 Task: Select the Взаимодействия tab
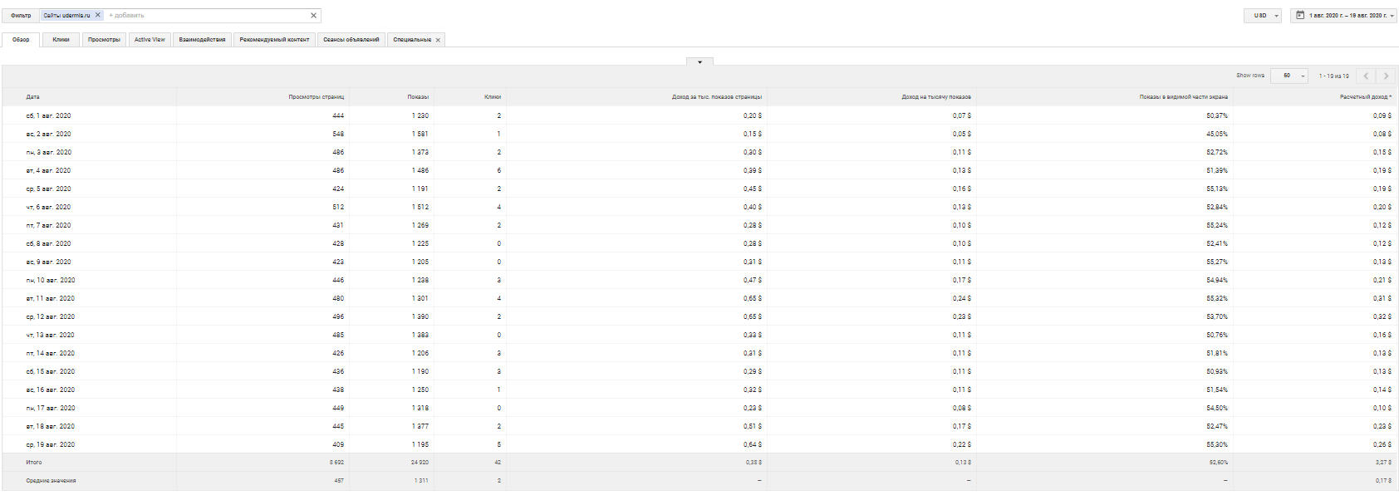pyautogui.click(x=202, y=40)
